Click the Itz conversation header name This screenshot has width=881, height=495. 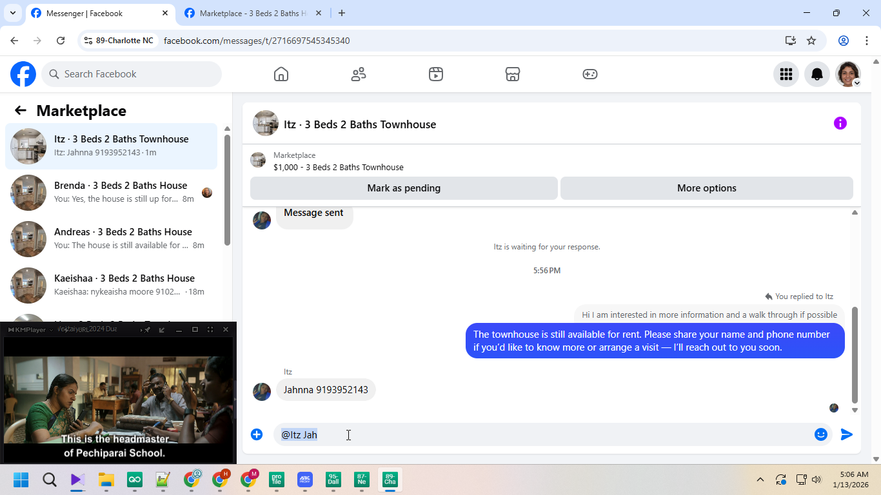pyautogui.click(x=360, y=124)
